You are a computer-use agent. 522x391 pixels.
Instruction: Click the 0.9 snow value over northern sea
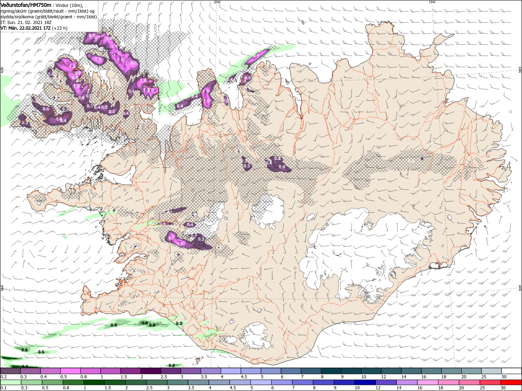(257, 56)
